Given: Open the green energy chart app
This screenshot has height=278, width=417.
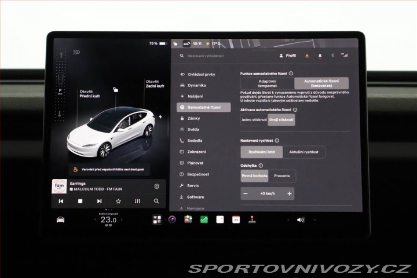Looking at the screenshot, I should coord(204,220).
